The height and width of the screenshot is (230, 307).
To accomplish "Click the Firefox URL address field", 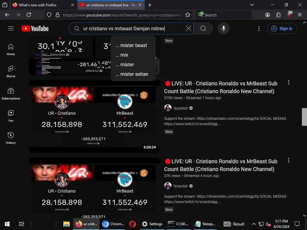I will tap(122, 15).
